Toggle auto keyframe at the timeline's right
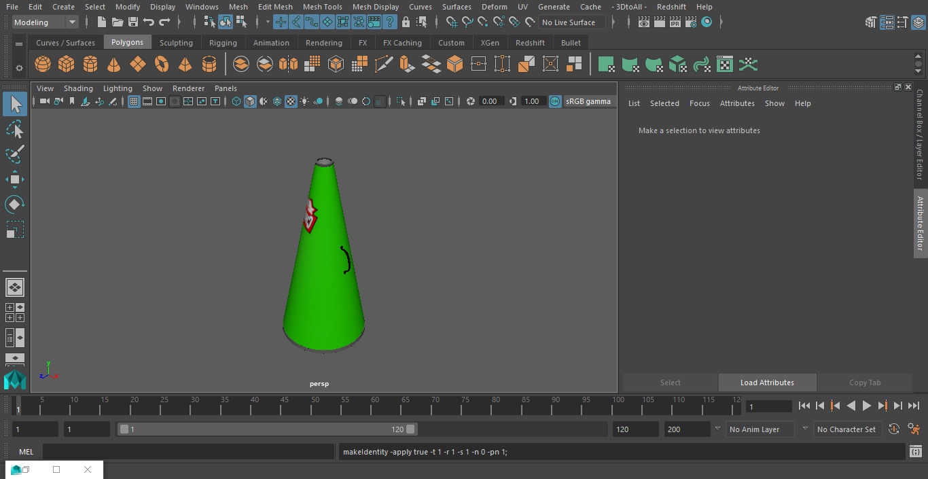Image resolution: width=928 pixels, height=479 pixels. pyautogui.click(x=894, y=429)
